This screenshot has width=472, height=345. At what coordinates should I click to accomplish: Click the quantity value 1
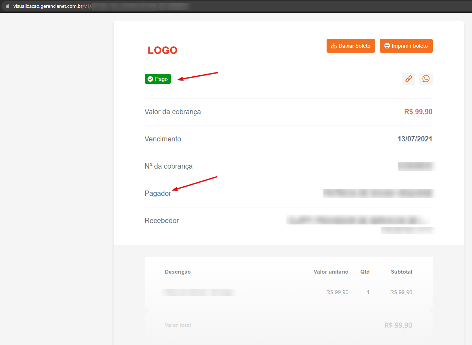(368, 292)
